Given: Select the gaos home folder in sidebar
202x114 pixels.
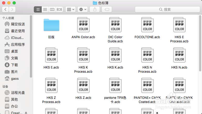Looking at the screenshot, I should [12, 78].
